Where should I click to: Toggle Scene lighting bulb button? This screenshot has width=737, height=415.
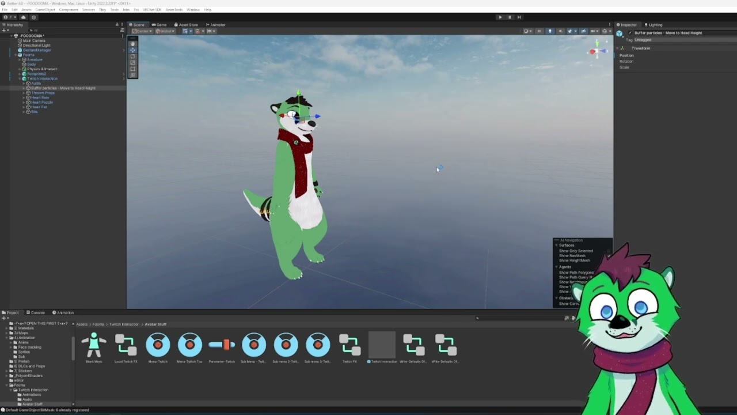[x=550, y=31]
